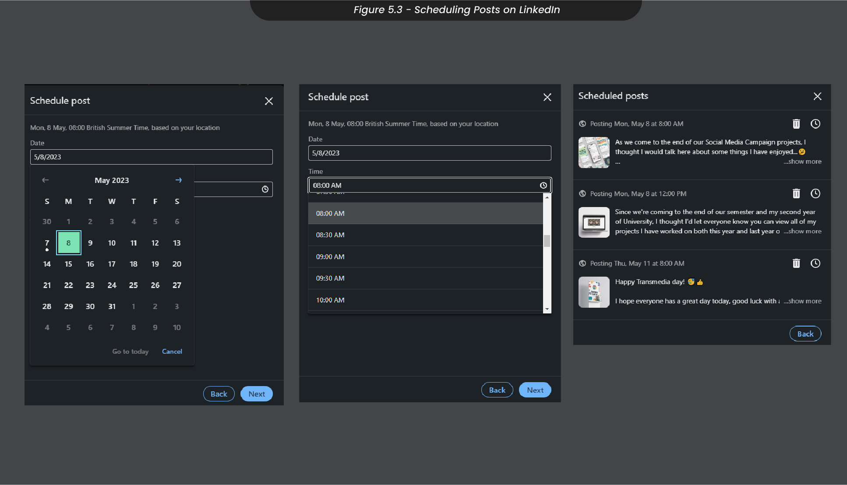This screenshot has width=847, height=485.
Task: Click the globe icon beside Posting Thu, May 11
Action: 582,264
